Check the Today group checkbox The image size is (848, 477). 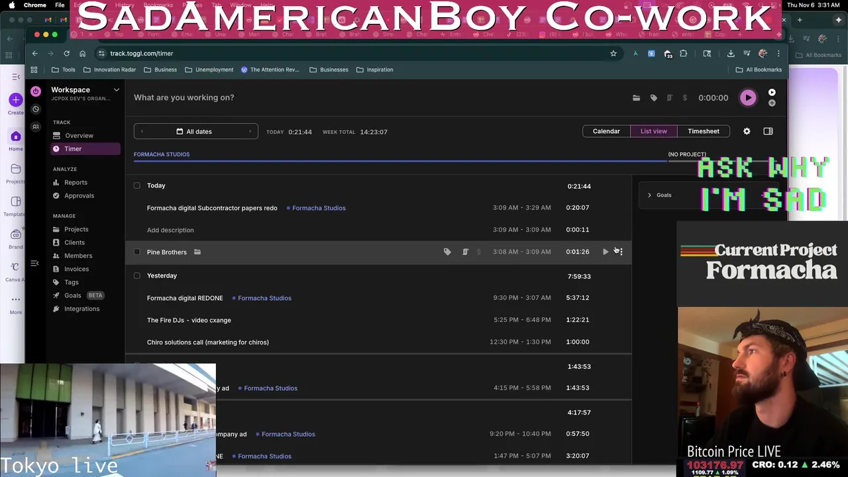137,185
